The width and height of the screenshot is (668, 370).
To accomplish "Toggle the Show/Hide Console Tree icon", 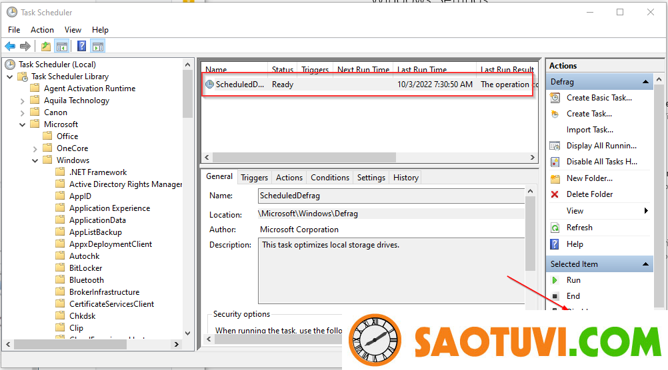I will click(x=62, y=47).
